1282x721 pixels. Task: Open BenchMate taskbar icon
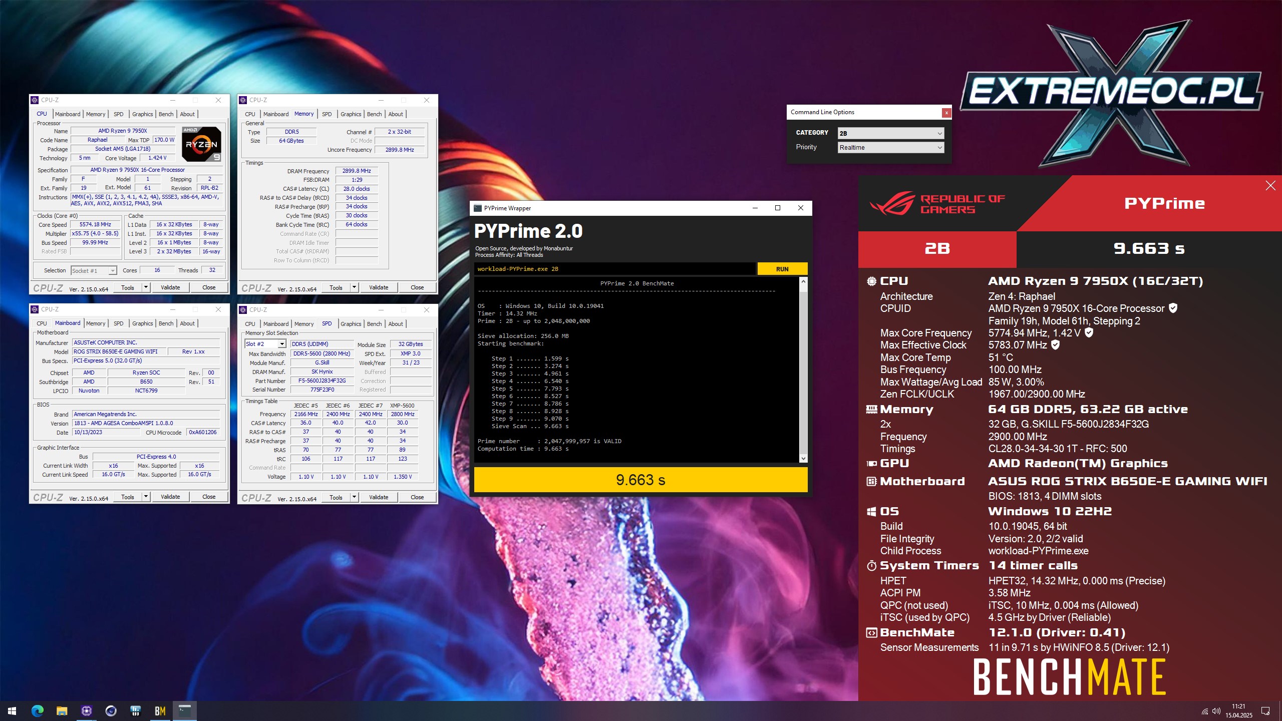point(160,710)
